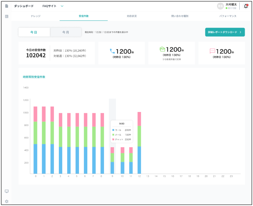Image resolution: width=253 pixels, height=206 pixels.
Task: Click the blue コール legend swatch in tooltip
Action: coord(113,130)
